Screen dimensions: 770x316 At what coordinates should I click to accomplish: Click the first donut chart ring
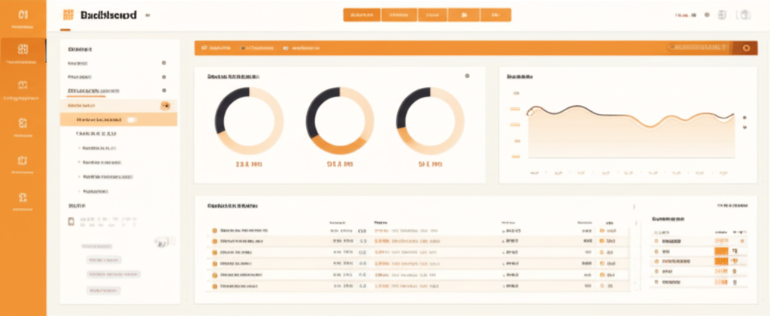point(249,121)
